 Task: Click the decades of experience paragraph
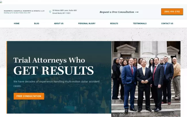pyautogui.click(x=56, y=84)
